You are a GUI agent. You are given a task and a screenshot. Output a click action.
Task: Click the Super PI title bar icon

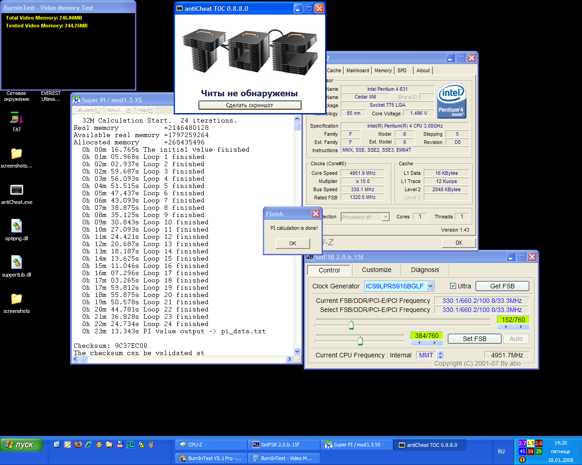tap(76, 99)
